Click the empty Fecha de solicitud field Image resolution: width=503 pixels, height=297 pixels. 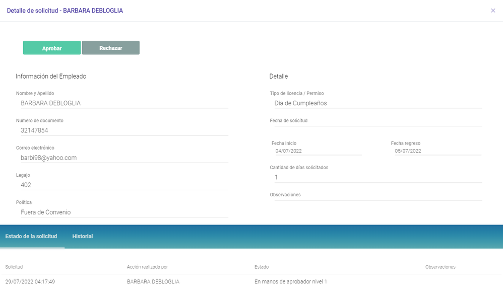click(378, 124)
